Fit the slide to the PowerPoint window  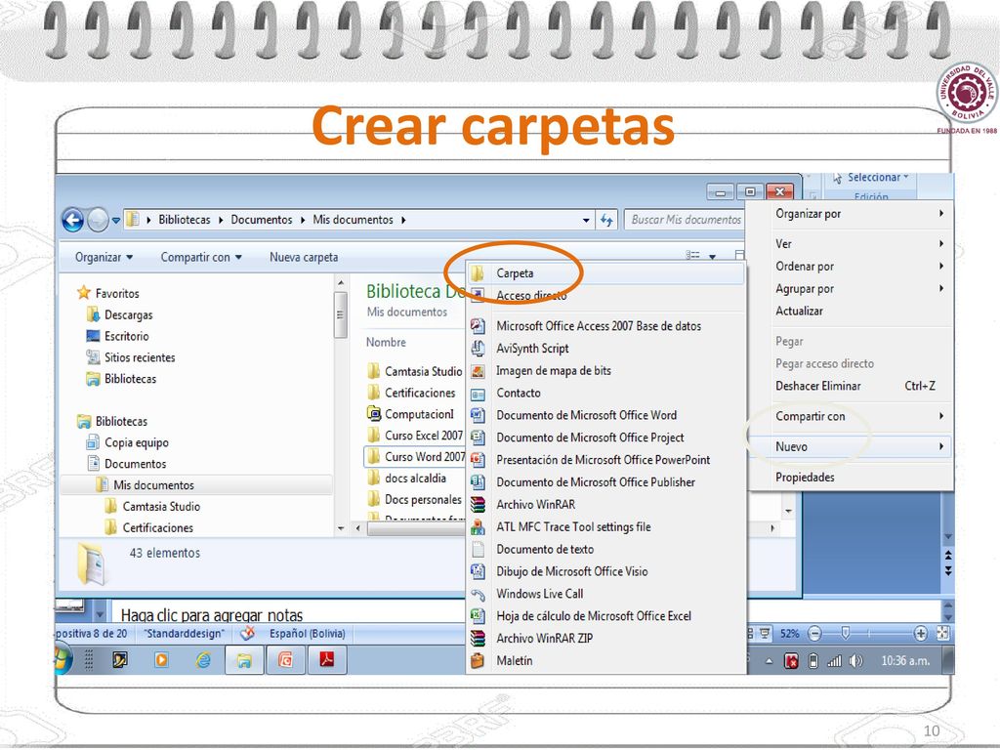point(942,633)
